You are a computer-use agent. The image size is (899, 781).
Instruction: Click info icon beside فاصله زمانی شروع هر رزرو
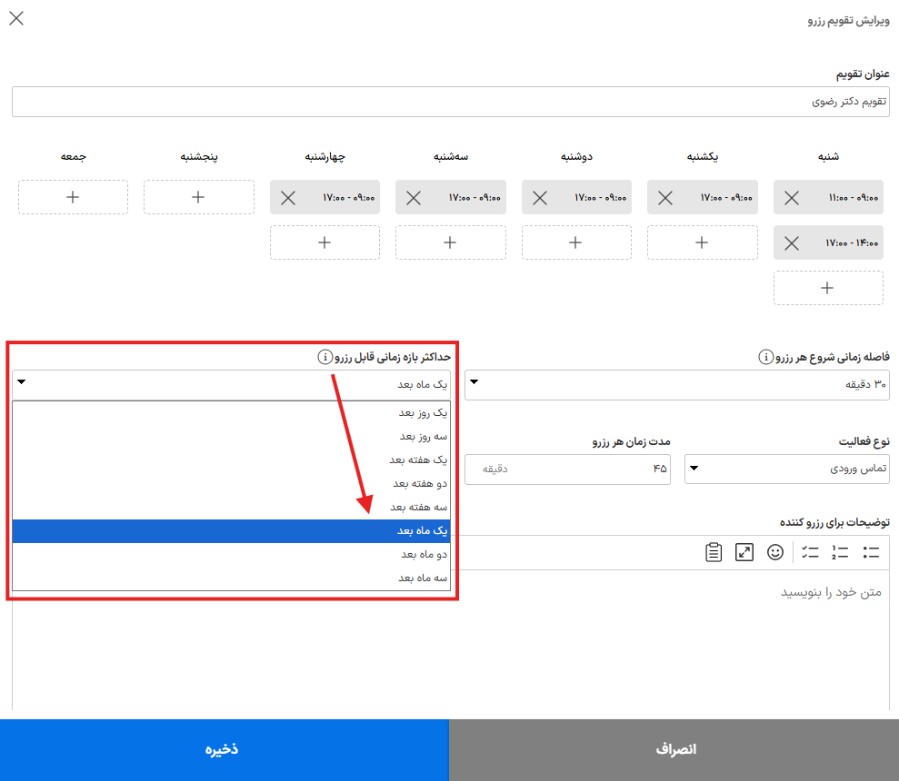pos(766,357)
